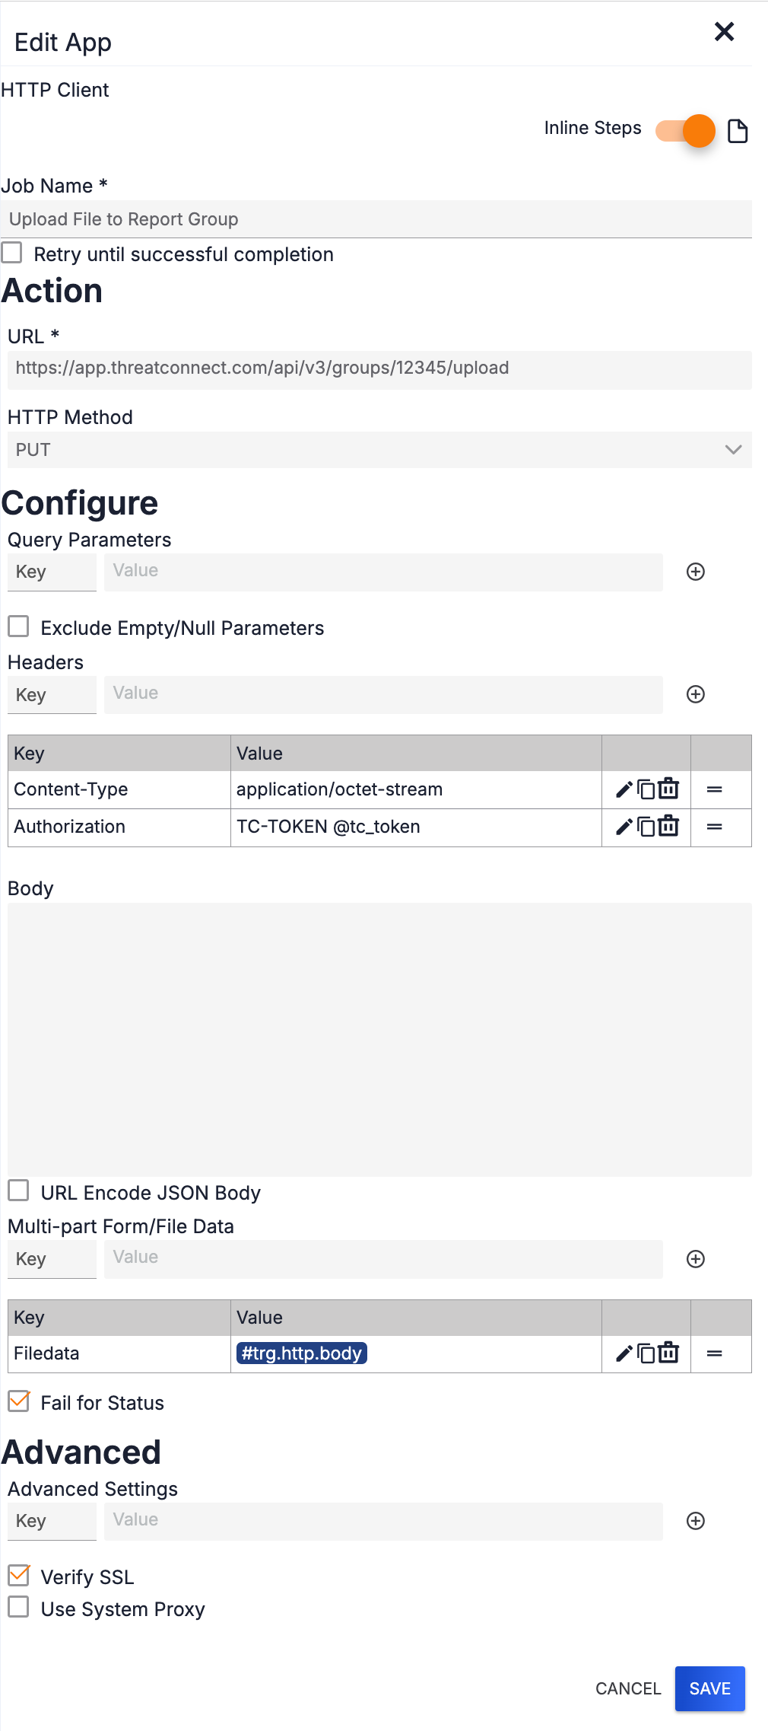Open the document icon beside Inline Steps
768x1731 pixels.
pyautogui.click(x=736, y=131)
